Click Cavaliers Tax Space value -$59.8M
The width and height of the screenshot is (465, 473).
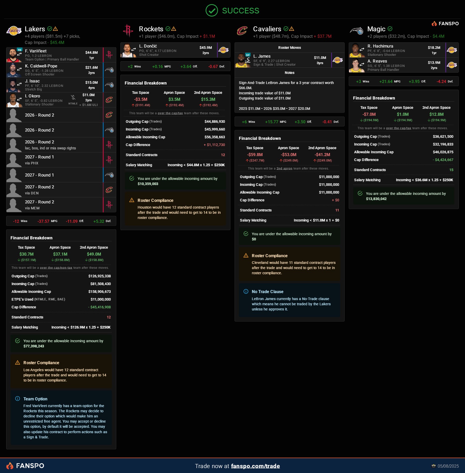pos(255,155)
